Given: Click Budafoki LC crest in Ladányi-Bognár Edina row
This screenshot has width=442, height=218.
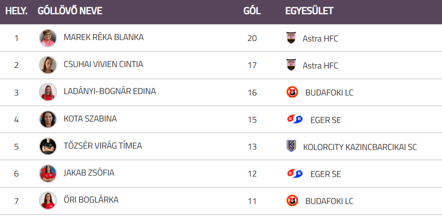Looking at the screenshot, I should pyautogui.click(x=292, y=92).
